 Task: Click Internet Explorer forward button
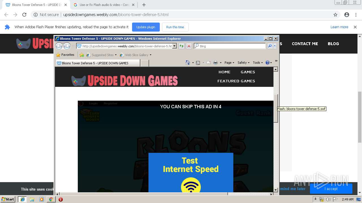tap(67, 46)
